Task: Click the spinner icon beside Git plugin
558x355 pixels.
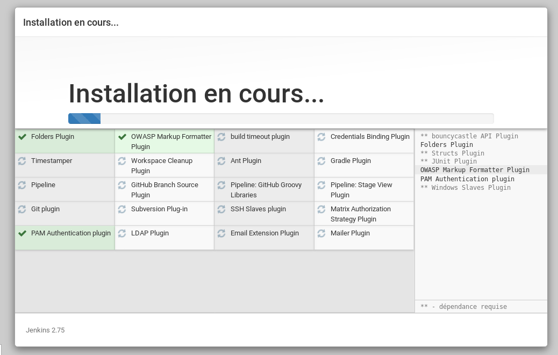Action: [x=22, y=209]
